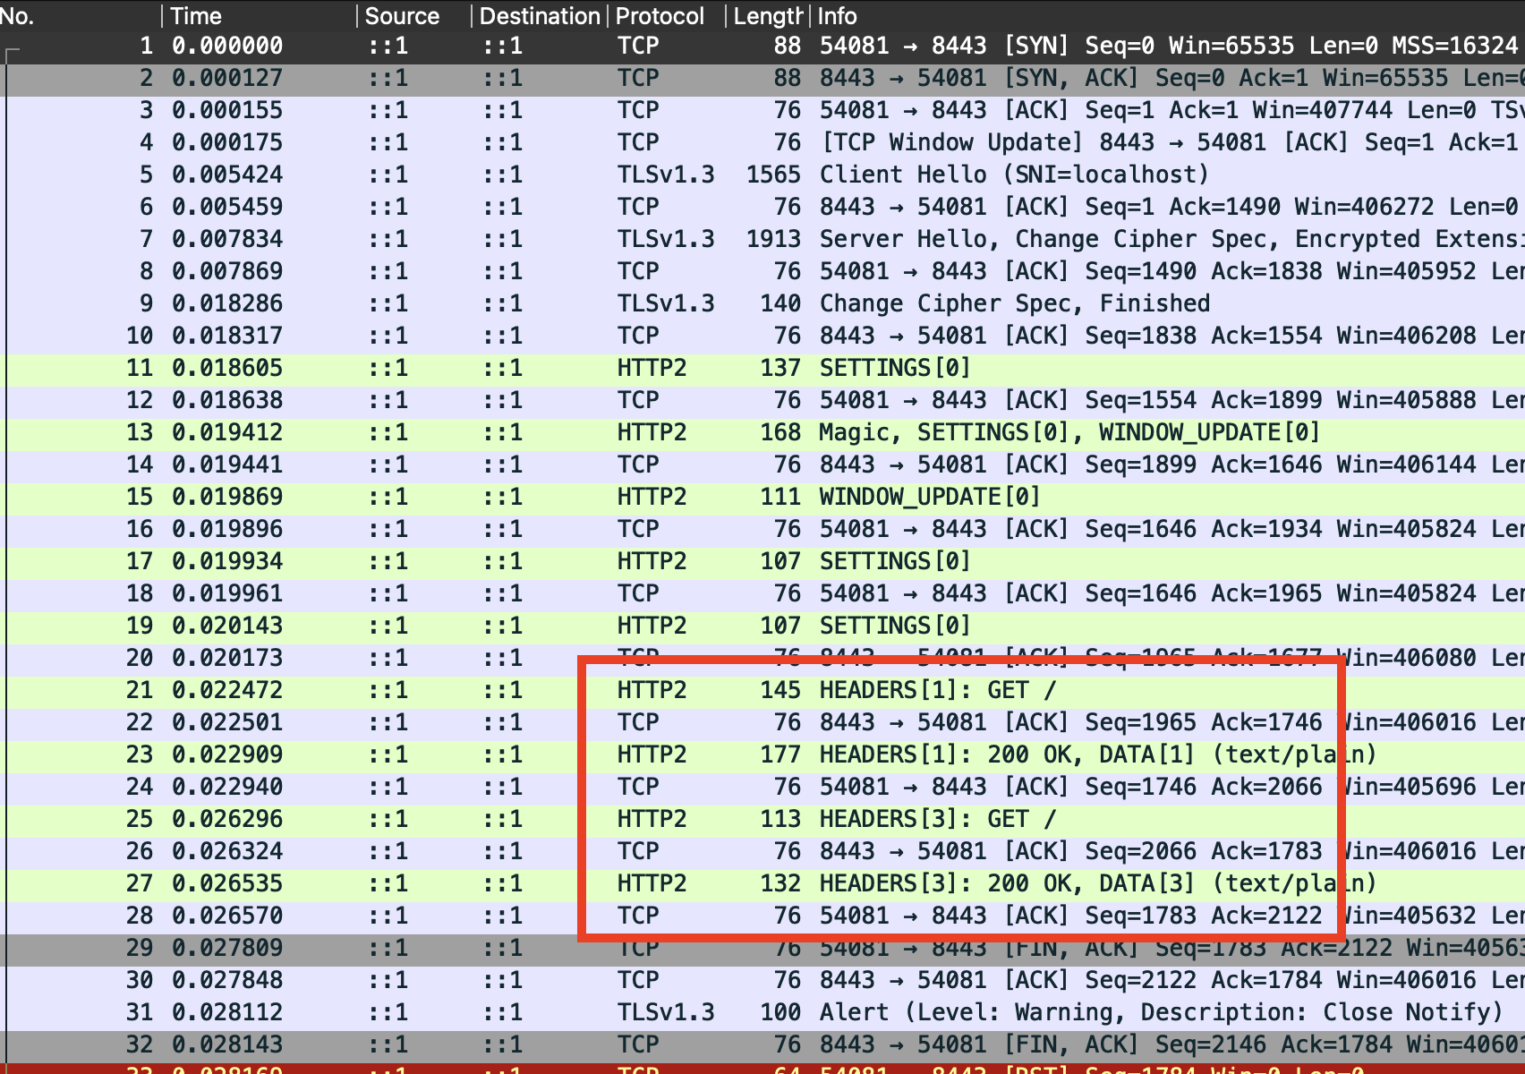Select the Change Cipher Spec, Finished packet
Screen dimensions: 1525x1074
762,303
